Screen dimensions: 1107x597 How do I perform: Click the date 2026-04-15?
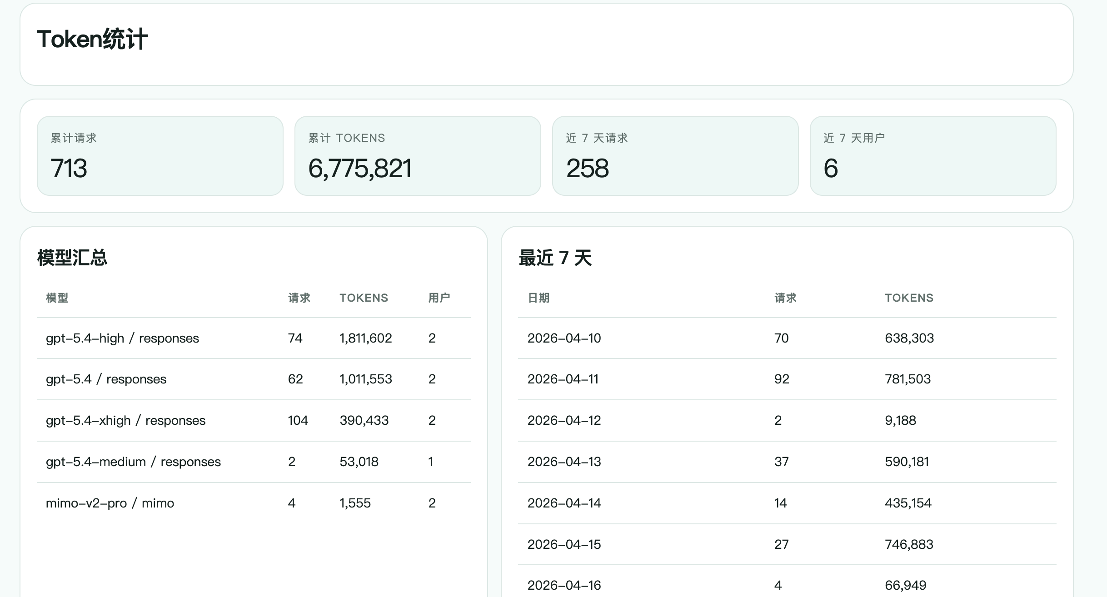pos(564,545)
